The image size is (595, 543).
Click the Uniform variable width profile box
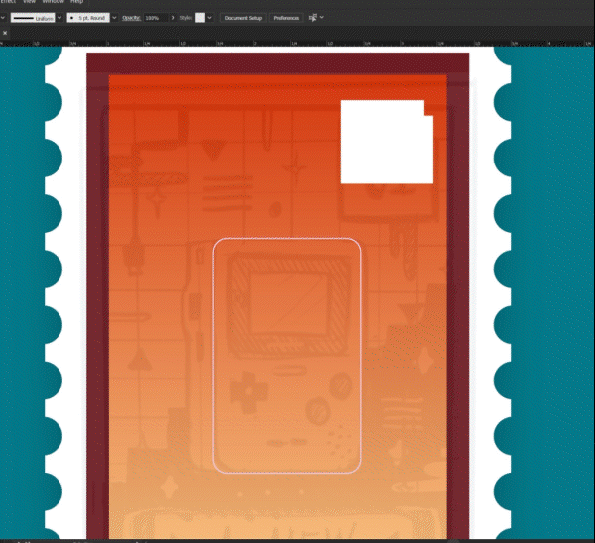(33, 18)
